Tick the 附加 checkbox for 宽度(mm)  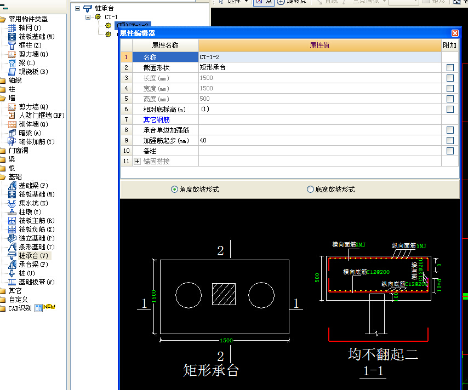450,88
